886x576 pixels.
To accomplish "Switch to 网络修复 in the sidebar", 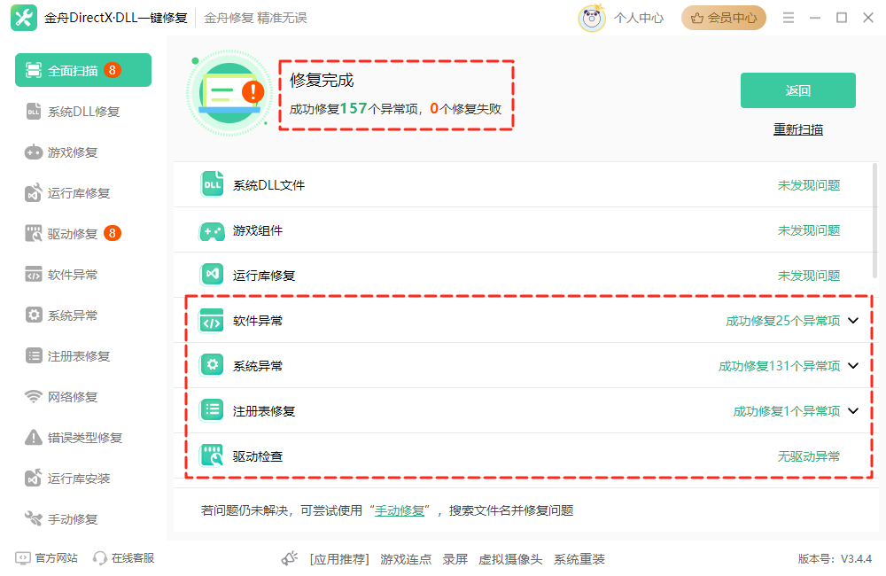I will (x=83, y=396).
